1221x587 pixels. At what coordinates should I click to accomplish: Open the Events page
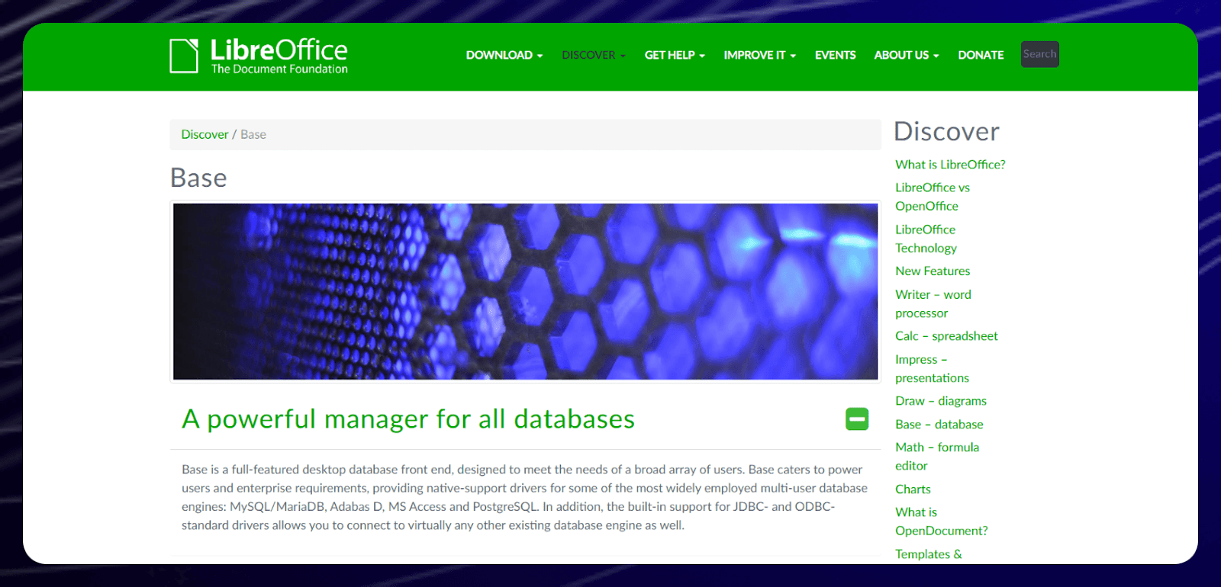[835, 55]
